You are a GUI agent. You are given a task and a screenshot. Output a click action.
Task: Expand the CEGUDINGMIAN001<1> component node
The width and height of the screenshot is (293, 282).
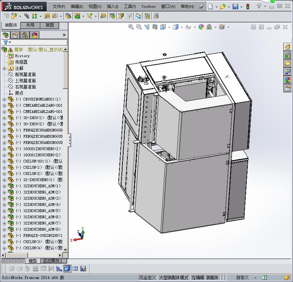(x=4, y=100)
